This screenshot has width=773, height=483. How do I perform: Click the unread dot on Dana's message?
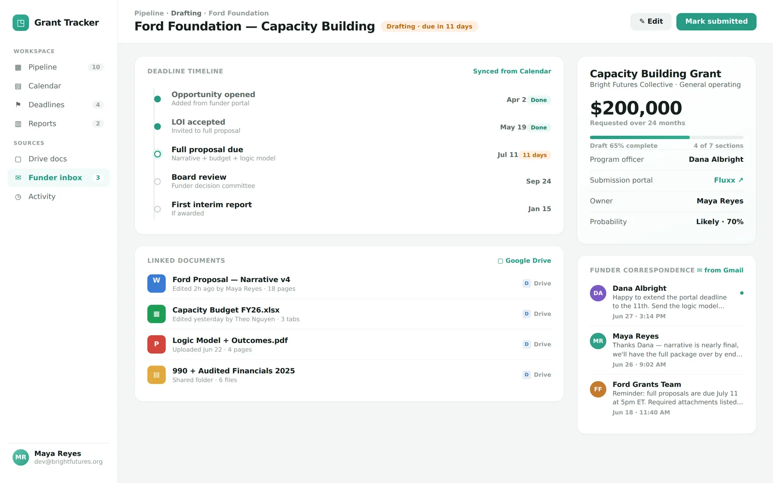pyautogui.click(x=742, y=293)
